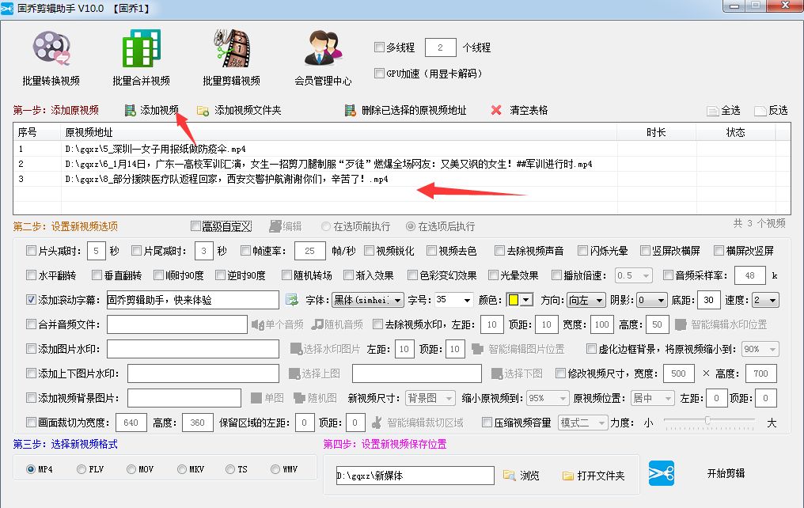
Task: Click 随机音频 music note icon
Action: 317,324
